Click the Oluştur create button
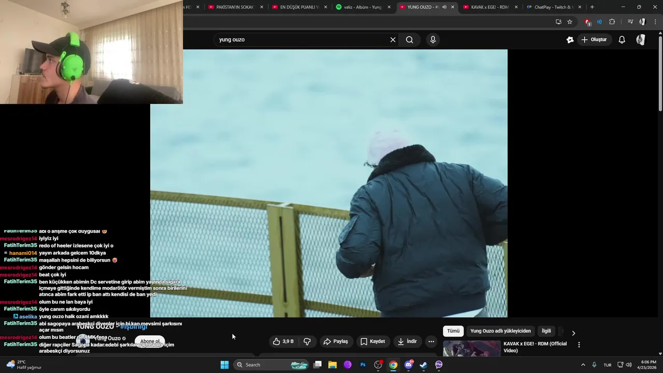Image resolution: width=663 pixels, height=373 pixels. tap(595, 40)
